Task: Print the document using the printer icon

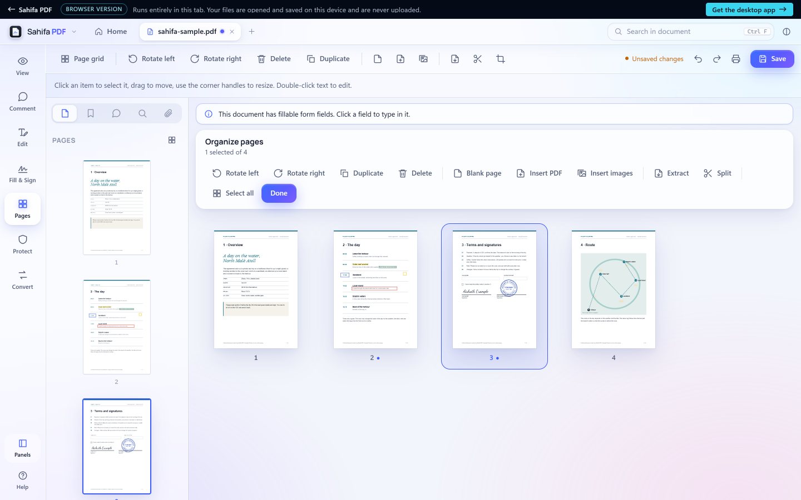Action: pyautogui.click(x=736, y=59)
